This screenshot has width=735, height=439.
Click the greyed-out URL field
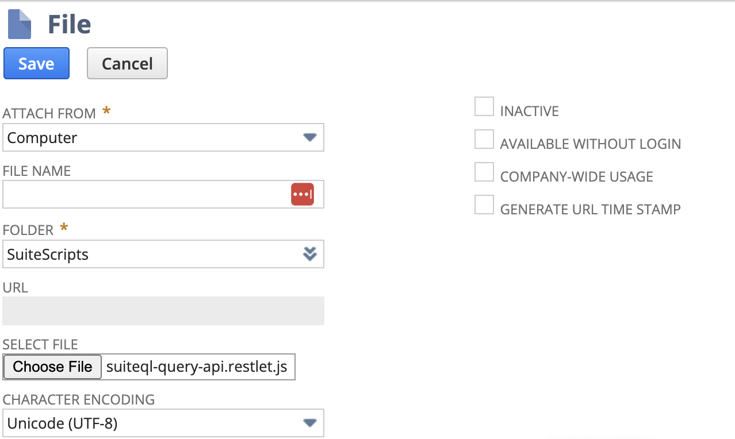pos(163,311)
